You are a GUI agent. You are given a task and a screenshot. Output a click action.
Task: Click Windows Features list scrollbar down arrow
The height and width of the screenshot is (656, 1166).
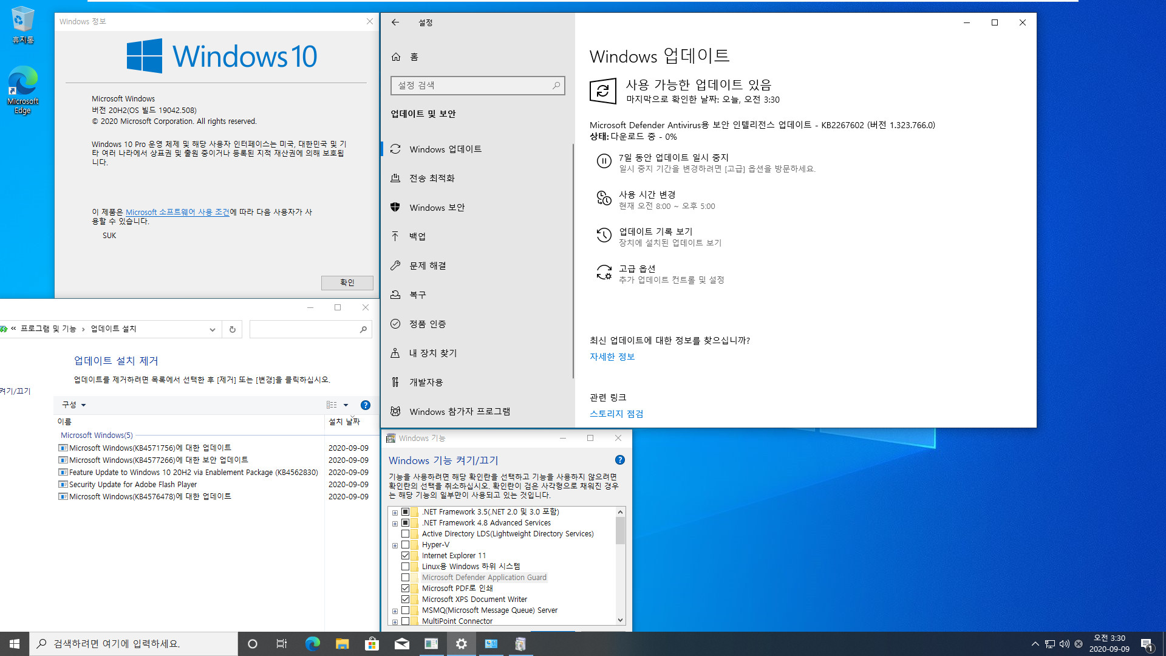pos(620,620)
